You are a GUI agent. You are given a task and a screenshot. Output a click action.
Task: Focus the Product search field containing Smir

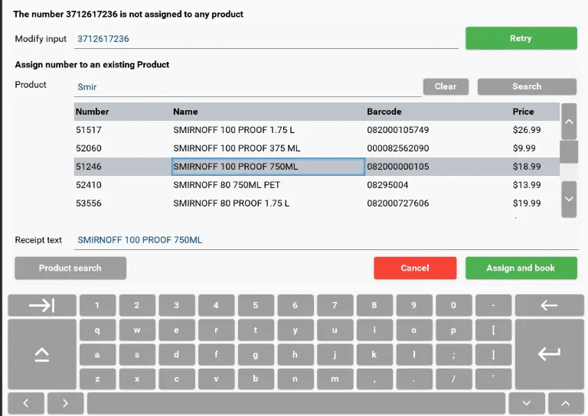point(247,87)
